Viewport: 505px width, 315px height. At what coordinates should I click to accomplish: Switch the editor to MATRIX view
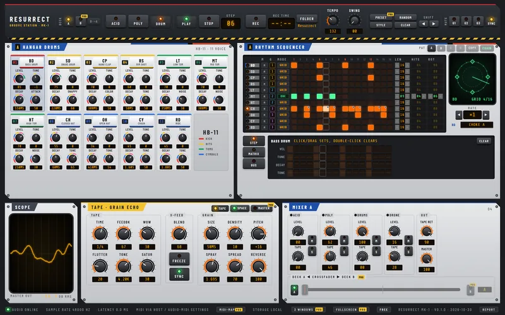(254, 152)
